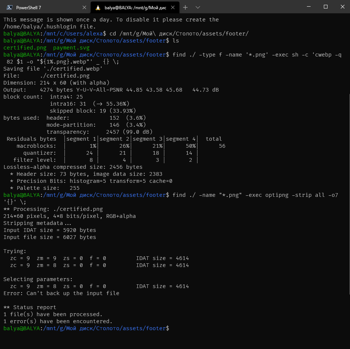Click the "Lossless-alpha compressed size" line
Screen dimensions: 350x349
pos(73,167)
